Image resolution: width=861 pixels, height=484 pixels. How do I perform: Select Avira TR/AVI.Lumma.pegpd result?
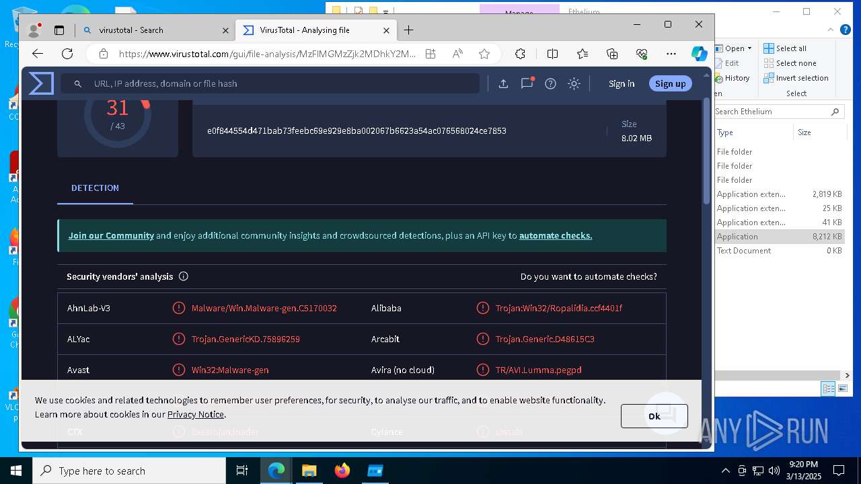point(538,370)
